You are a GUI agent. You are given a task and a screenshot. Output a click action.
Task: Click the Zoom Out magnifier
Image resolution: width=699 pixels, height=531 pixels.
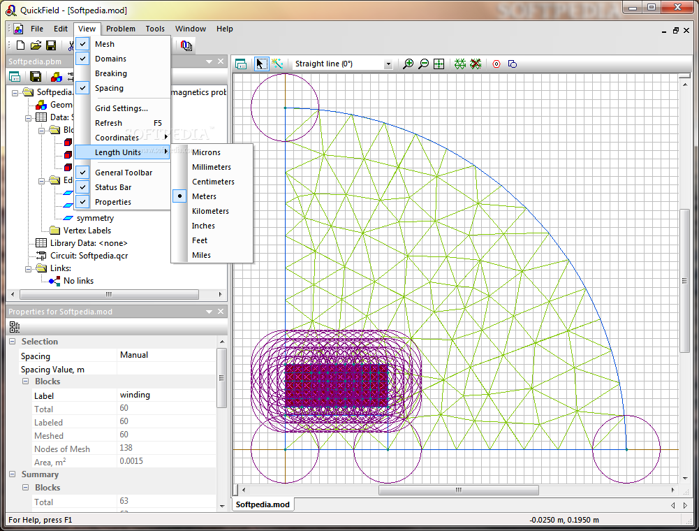(423, 64)
